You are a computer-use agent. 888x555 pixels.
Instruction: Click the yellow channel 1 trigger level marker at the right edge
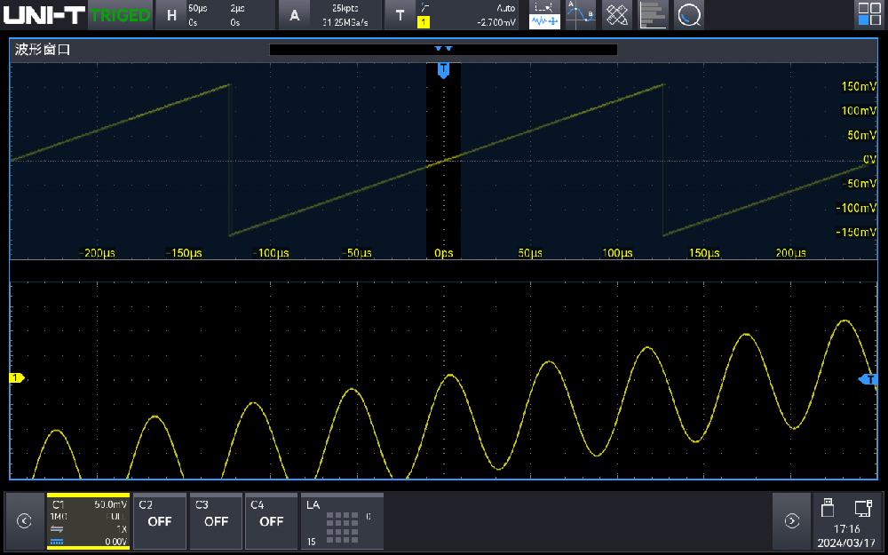click(x=869, y=379)
